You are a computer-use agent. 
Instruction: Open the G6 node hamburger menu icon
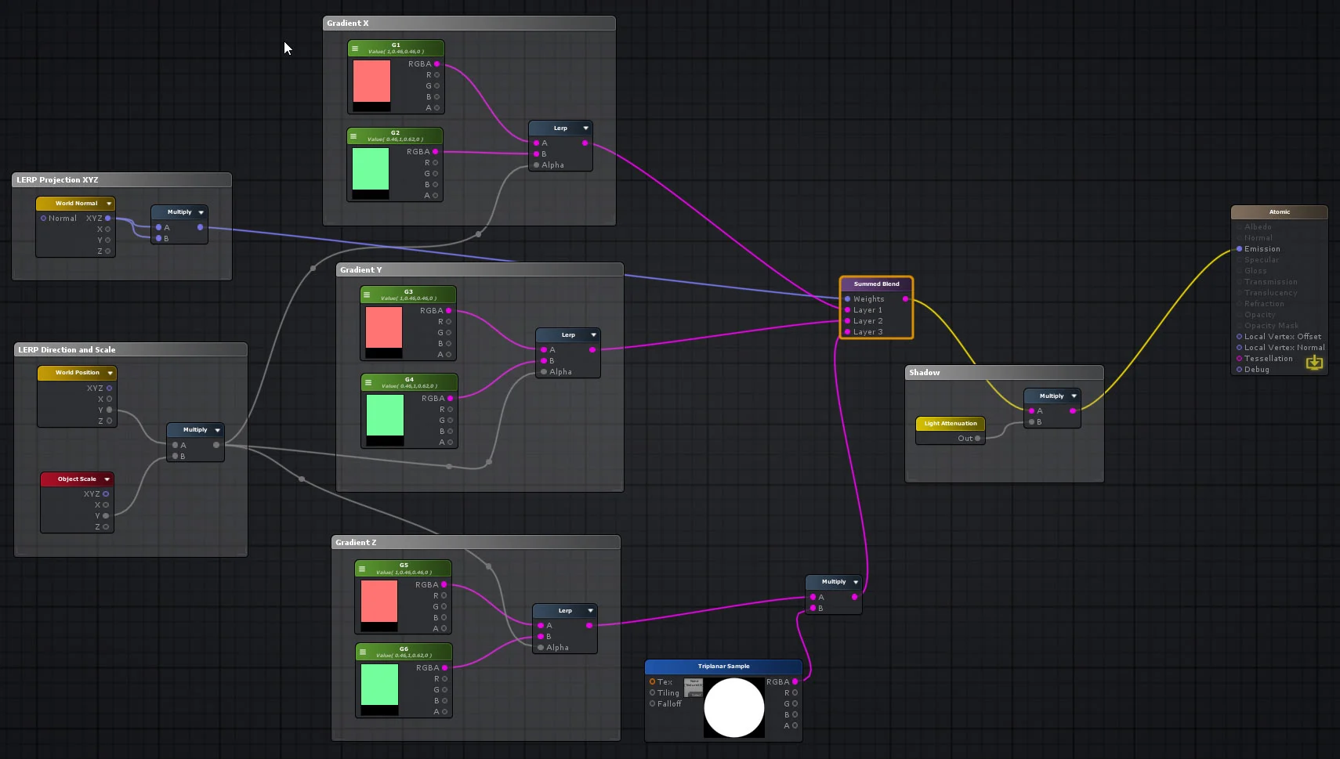click(x=363, y=652)
